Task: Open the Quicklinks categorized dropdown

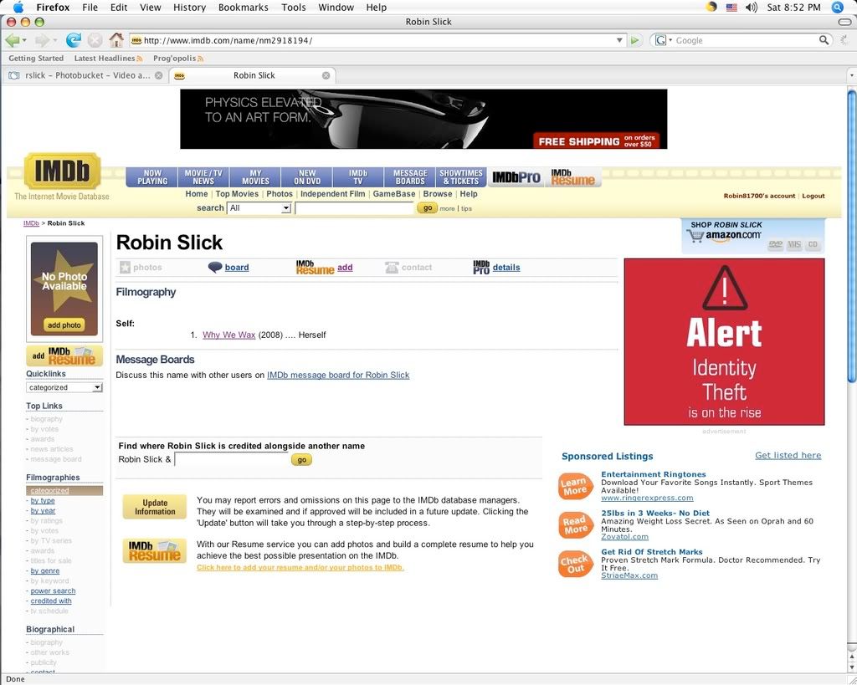Action: click(64, 387)
